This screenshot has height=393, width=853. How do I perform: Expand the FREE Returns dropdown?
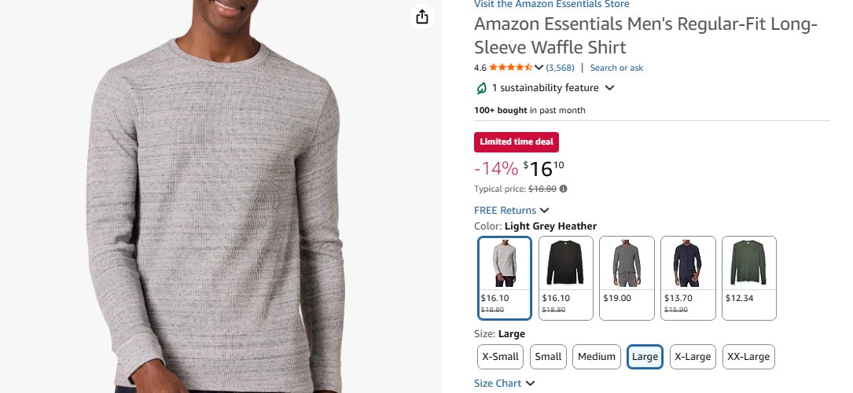click(x=545, y=211)
